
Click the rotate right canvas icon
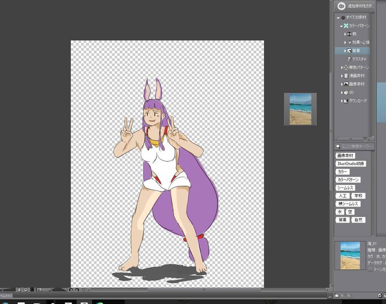pyautogui.click(x=77, y=290)
